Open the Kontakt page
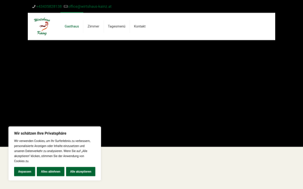The image size is (303, 189). (x=140, y=26)
